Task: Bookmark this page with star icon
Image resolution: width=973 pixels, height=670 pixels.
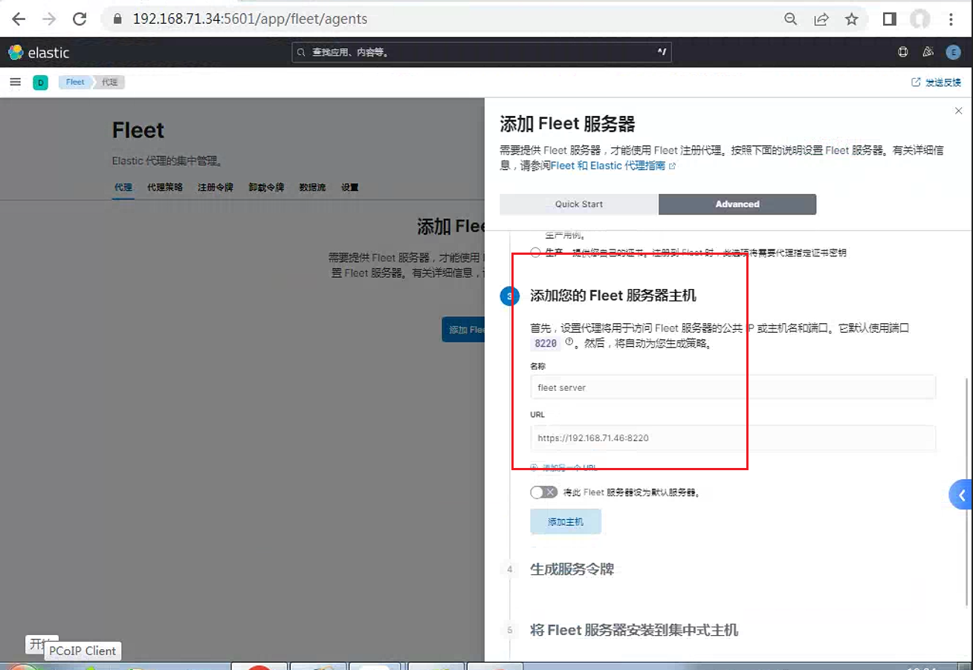Action: [x=852, y=19]
